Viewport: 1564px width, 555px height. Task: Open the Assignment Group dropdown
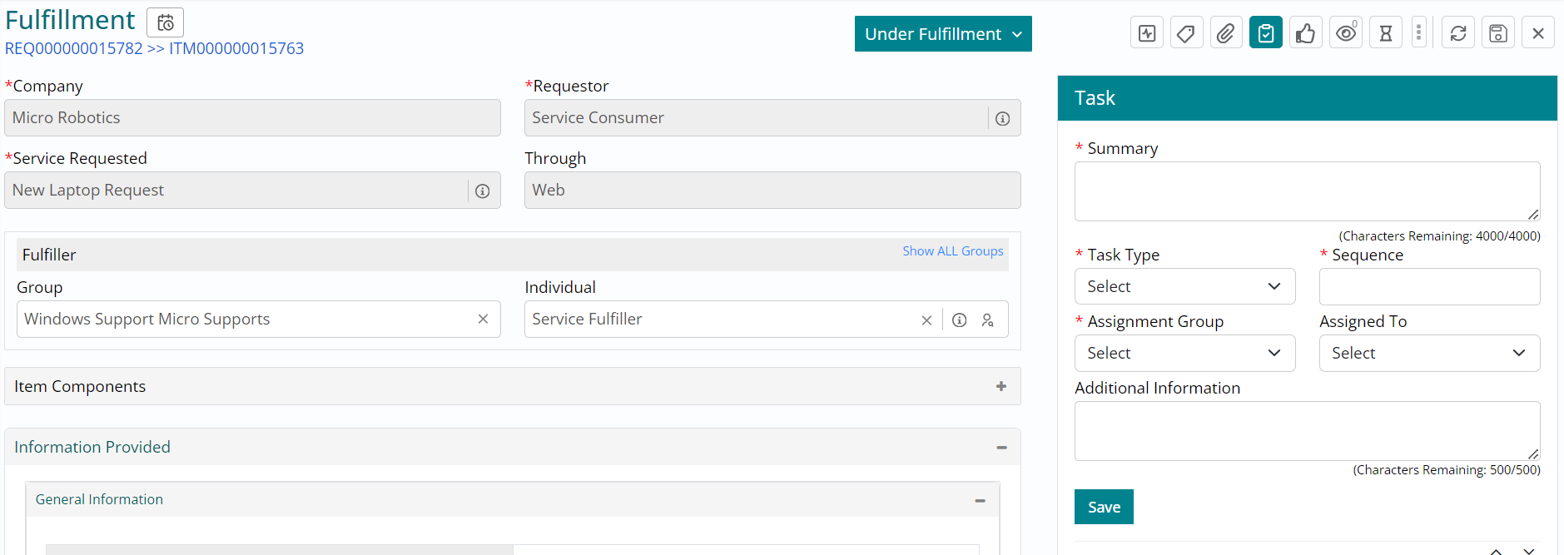[x=1184, y=353]
